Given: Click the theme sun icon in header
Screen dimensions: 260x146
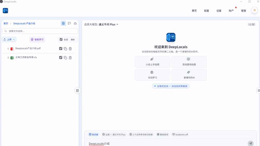Looking at the screenshot, I should tap(255, 10).
